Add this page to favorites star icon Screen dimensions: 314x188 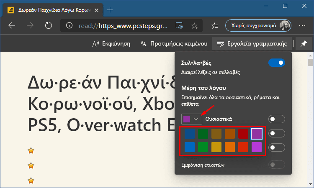[194, 25]
